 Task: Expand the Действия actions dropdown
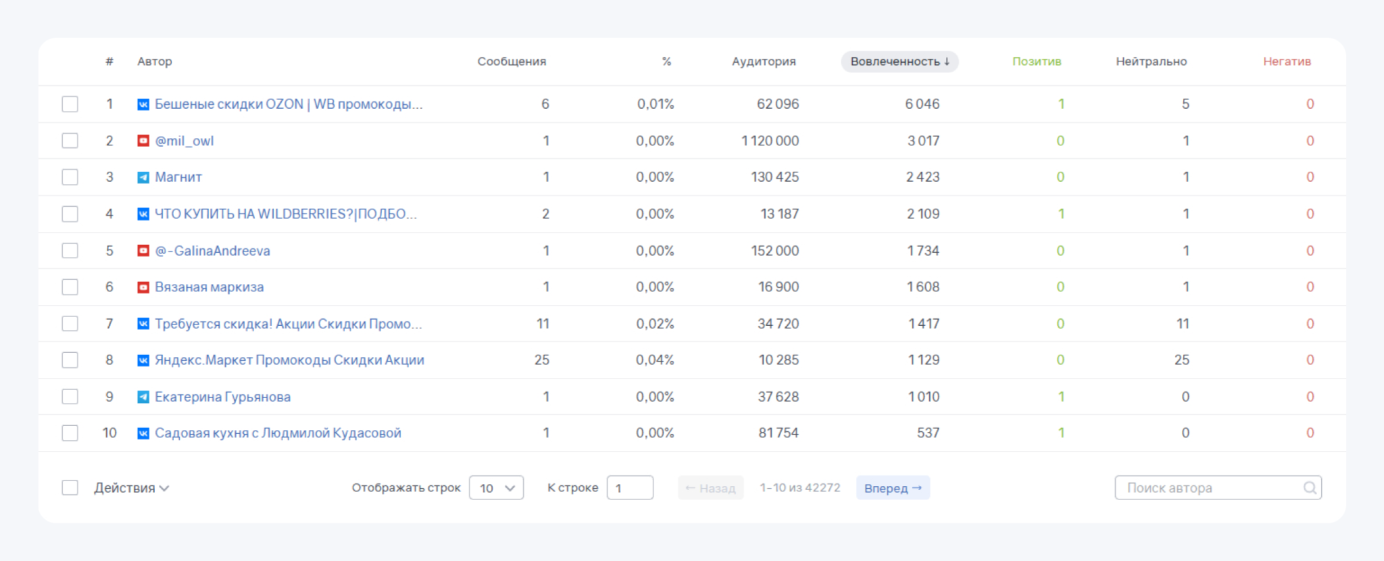(132, 488)
